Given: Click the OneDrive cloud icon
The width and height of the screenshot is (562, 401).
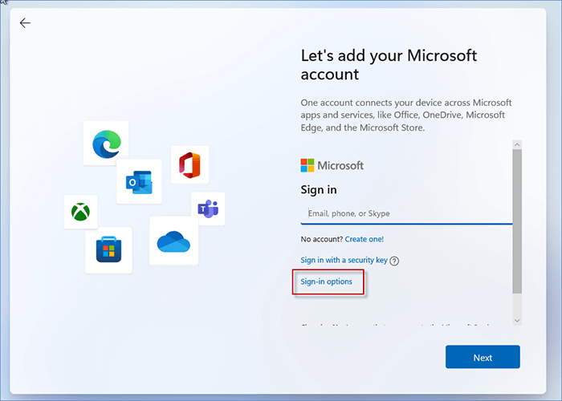Looking at the screenshot, I should pos(173,240).
